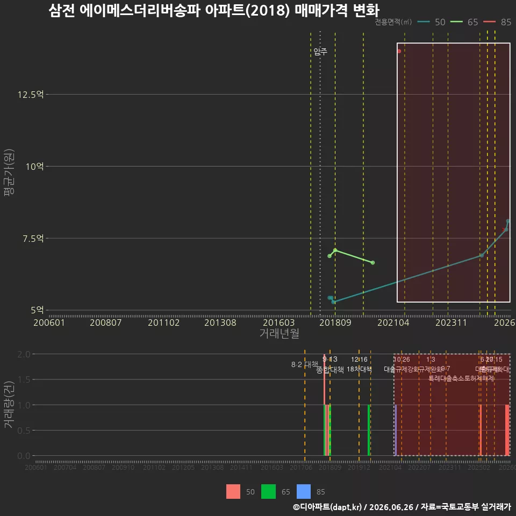Click the 8·2 대책 policy label
This screenshot has height=516, width=516.
point(305,364)
